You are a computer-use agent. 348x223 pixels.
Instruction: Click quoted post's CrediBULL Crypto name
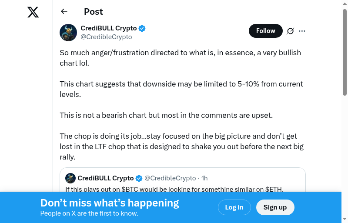(x=106, y=178)
